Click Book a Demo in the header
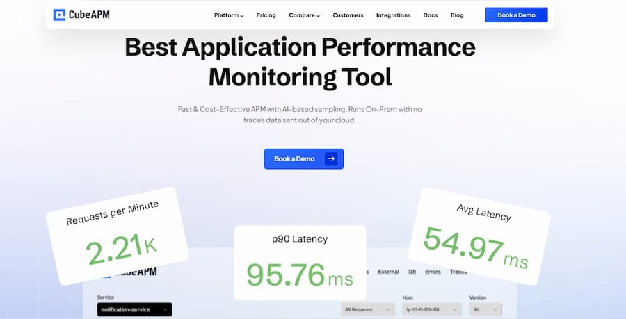The height and width of the screenshot is (319, 626). 516,15
